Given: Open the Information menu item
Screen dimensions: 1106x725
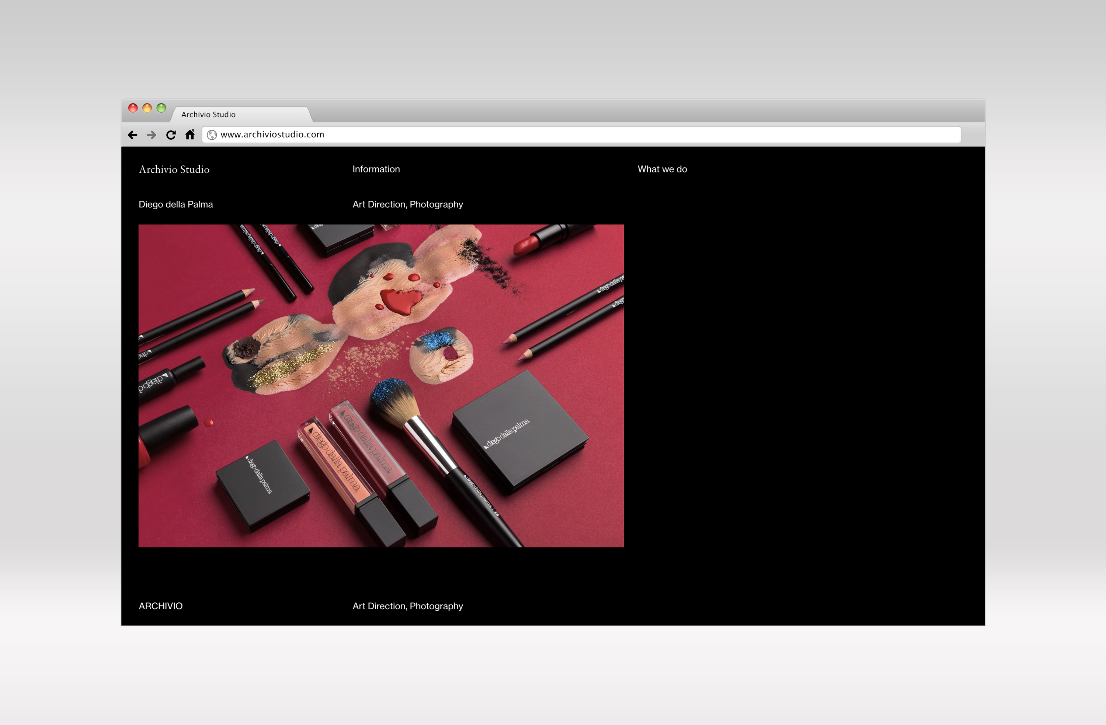Looking at the screenshot, I should [x=376, y=169].
